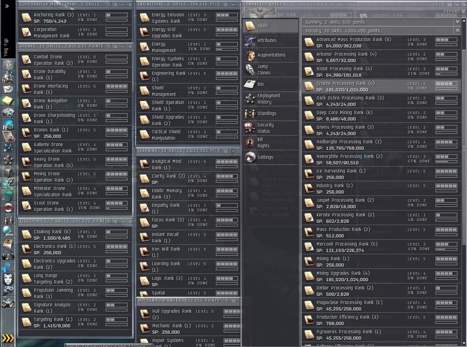The width and height of the screenshot is (467, 347).
Task: Minimize the Electronics window
Action: coord(123,221)
